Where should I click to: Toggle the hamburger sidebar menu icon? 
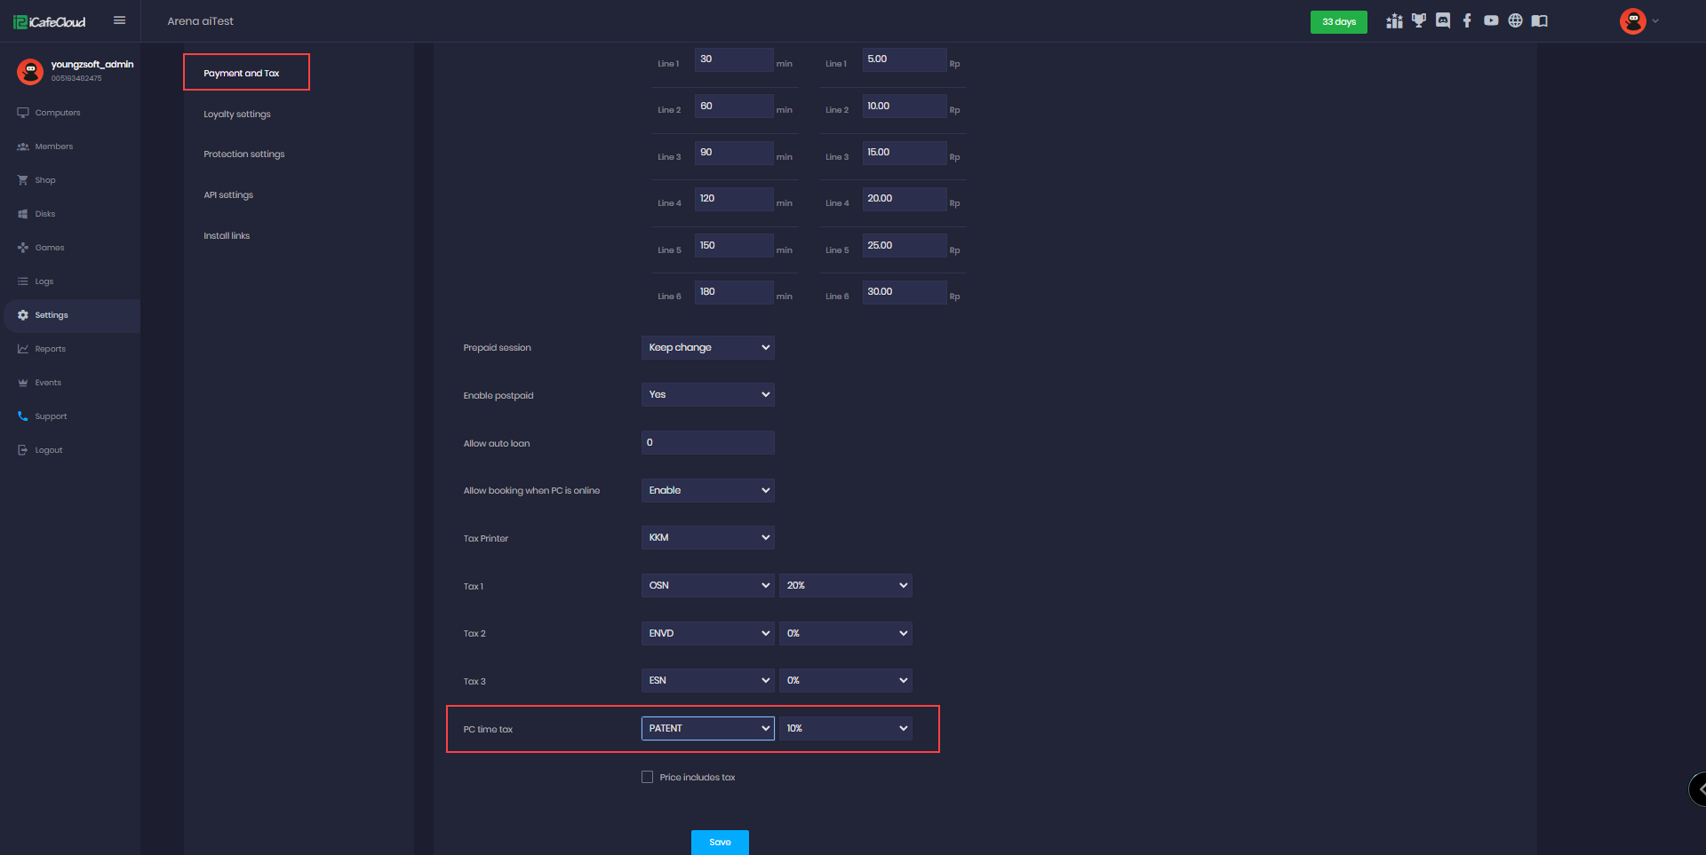point(119,20)
